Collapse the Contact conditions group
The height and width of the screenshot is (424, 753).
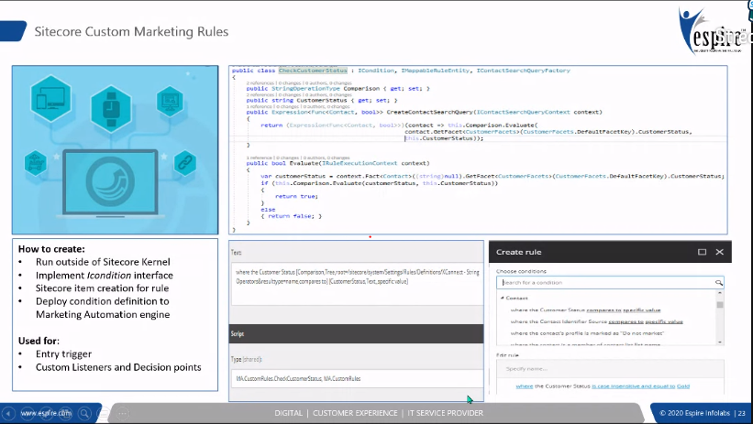click(503, 298)
